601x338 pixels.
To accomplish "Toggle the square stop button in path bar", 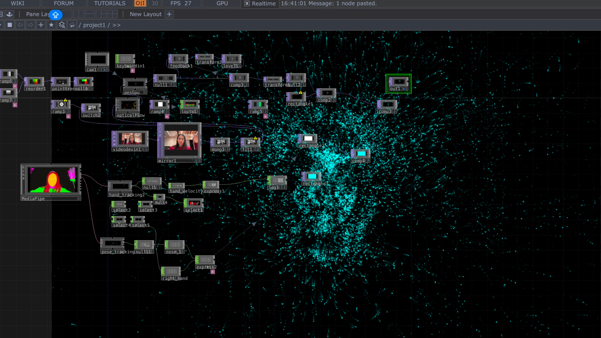I will click(x=10, y=25).
